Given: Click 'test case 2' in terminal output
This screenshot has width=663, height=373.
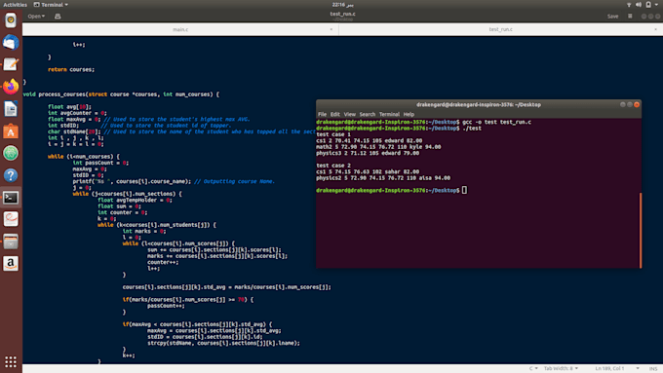Looking at the screenshot, I should [x=333, y=166].
